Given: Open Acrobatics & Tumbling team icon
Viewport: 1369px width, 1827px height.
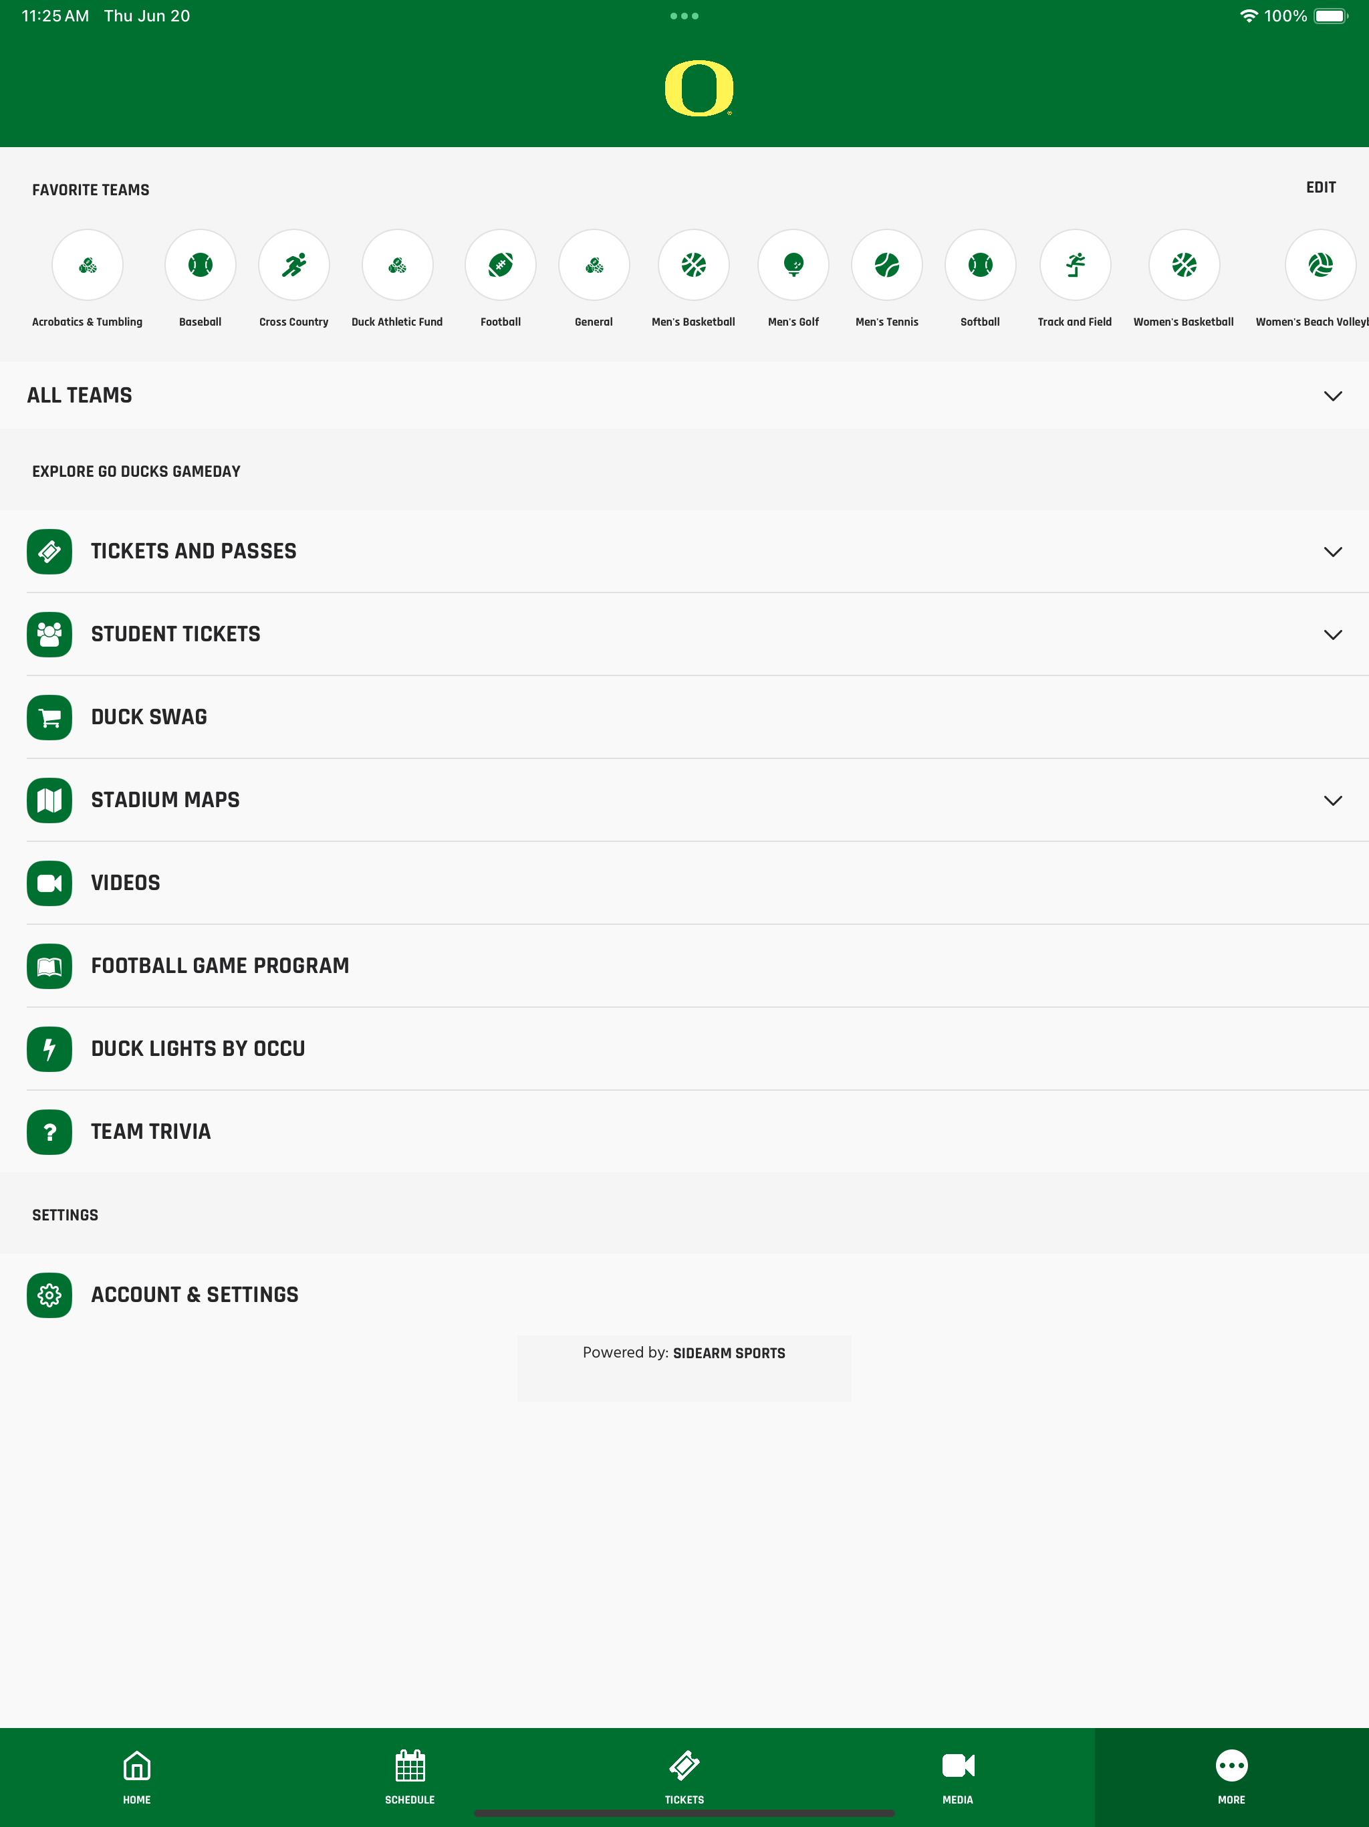Looking at the screenshot, I should pyautogui.click(x=88, y=265).
